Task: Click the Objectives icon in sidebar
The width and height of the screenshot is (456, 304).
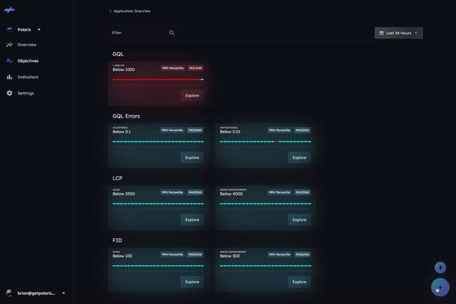Action: (10, 61)
